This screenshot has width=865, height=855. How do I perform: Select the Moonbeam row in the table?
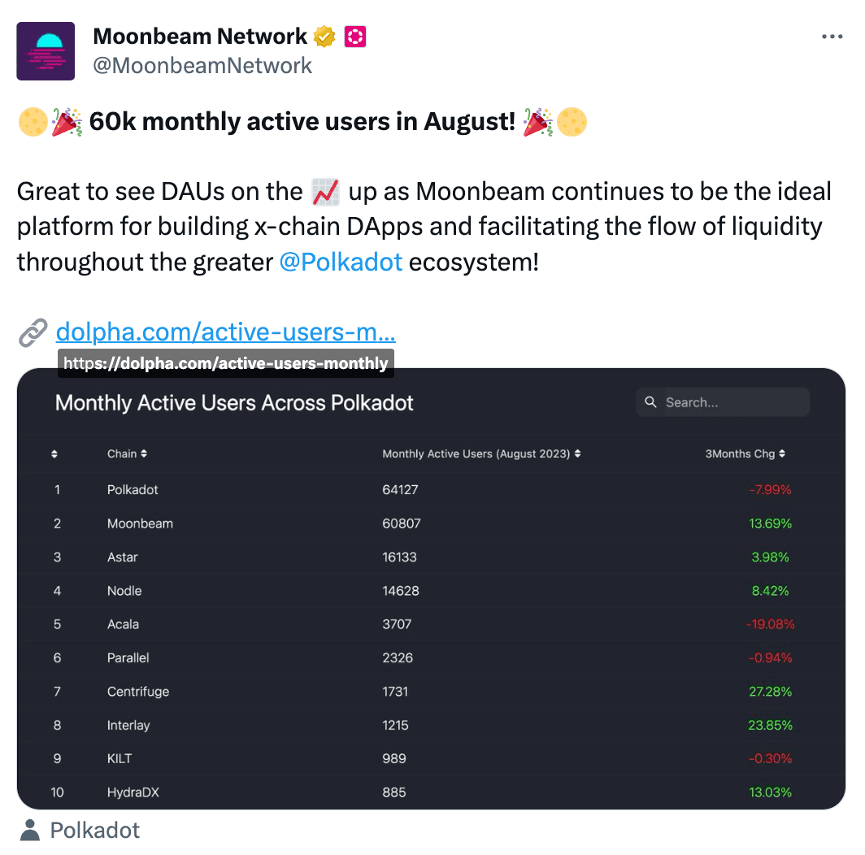432,523
